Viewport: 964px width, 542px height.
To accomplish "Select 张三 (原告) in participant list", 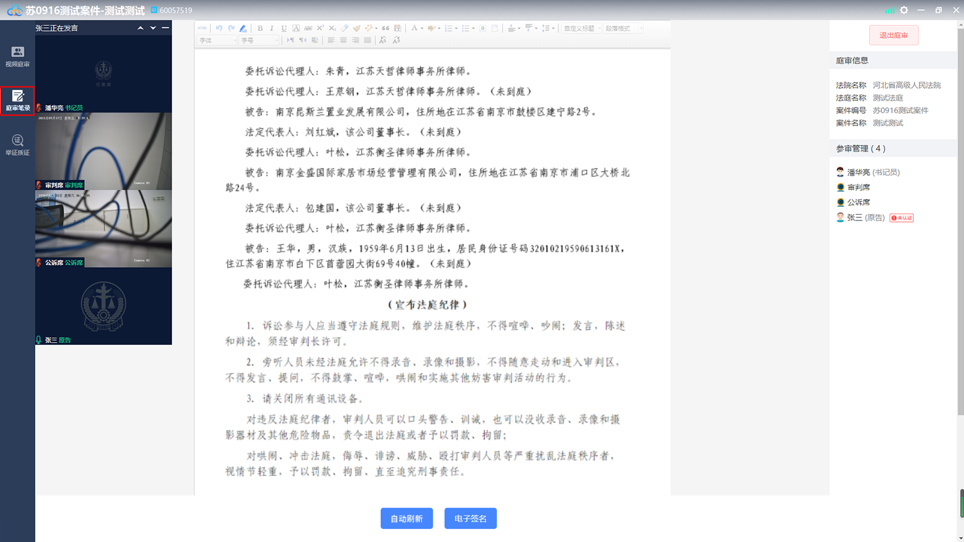I will click(866, 218).
